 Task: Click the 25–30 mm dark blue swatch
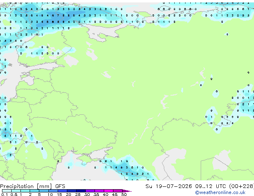(x=81, y=191)
